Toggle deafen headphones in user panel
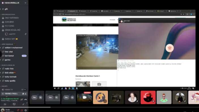Viewport: 199px width, 112px height. pyautogui.click(x=22, y=110)
